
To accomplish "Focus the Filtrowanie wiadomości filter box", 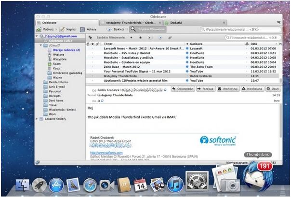I will coord(251,37).
